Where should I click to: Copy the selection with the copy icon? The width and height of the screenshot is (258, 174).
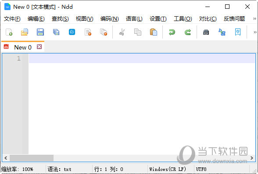(138, 32)
